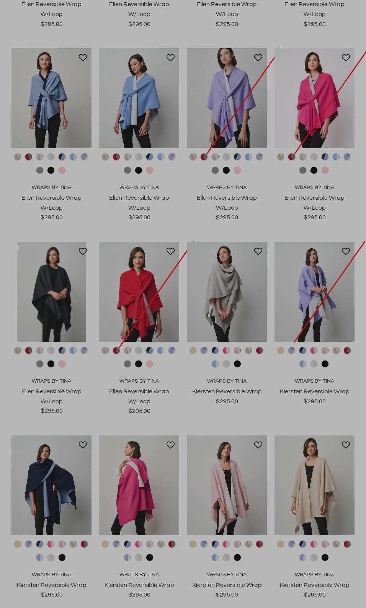This screenshot has height=608, width=366.
Task: Add the dark charcoal Ellen wrap to wishlist
Action: coord(83,251)
